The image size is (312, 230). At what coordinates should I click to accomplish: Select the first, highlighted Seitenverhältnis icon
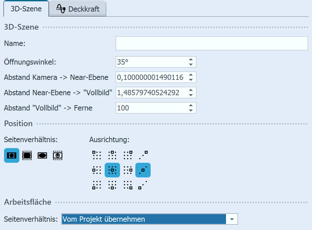[12, 155]
